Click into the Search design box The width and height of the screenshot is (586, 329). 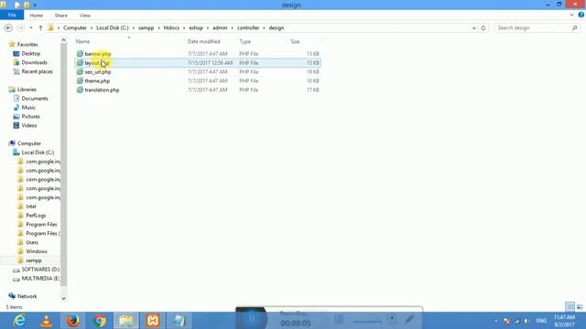[533, 27]
